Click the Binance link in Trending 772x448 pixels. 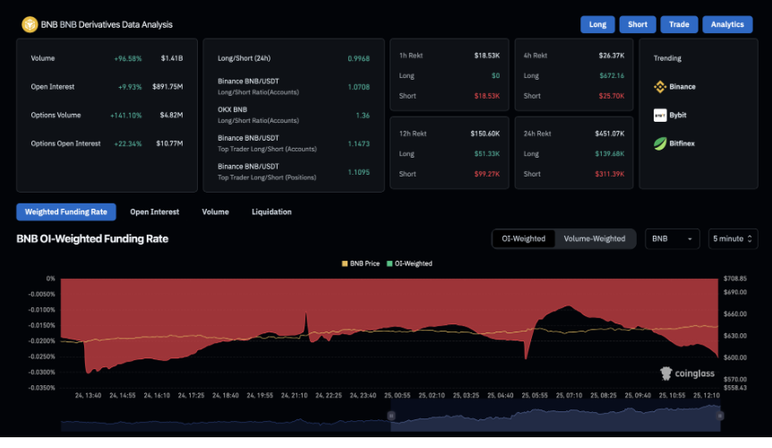[682, 87]
